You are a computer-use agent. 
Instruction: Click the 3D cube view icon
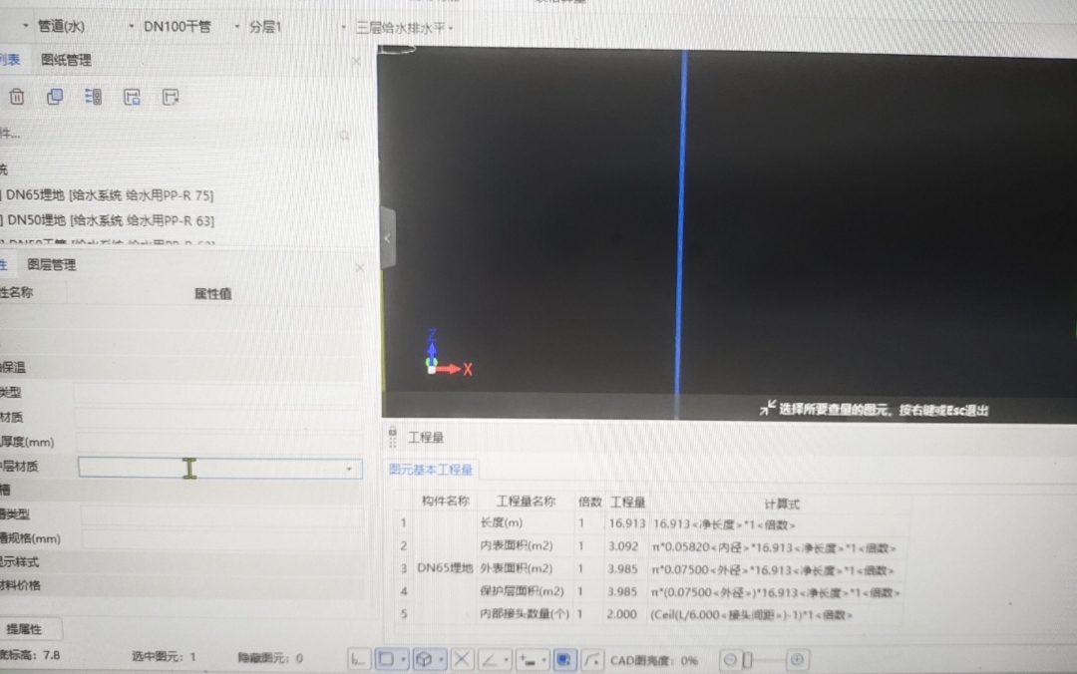point(425,660)
